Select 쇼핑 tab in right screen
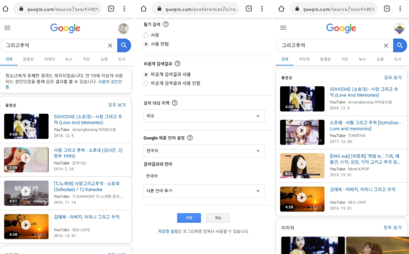Viewport: 409px width, 254px height. pos(380,59)
